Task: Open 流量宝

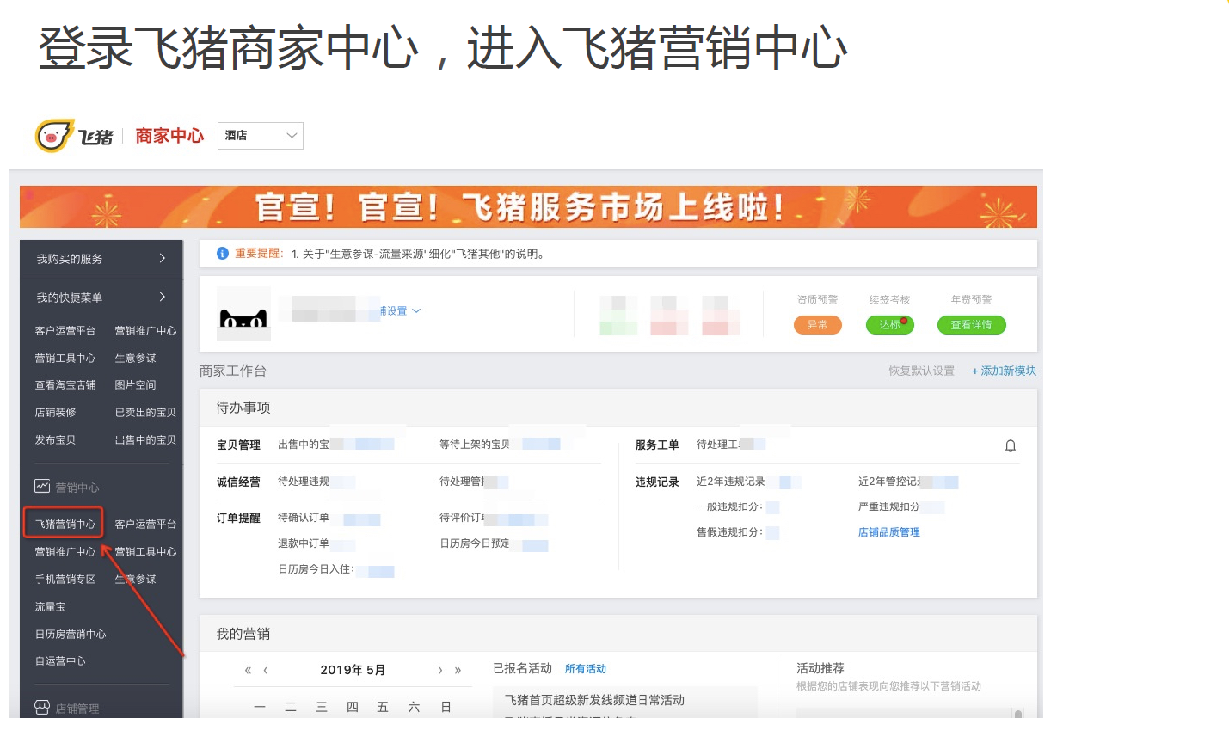Action: point(50,607)
